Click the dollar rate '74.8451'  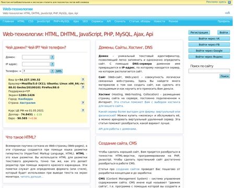[x=27, y=114]
